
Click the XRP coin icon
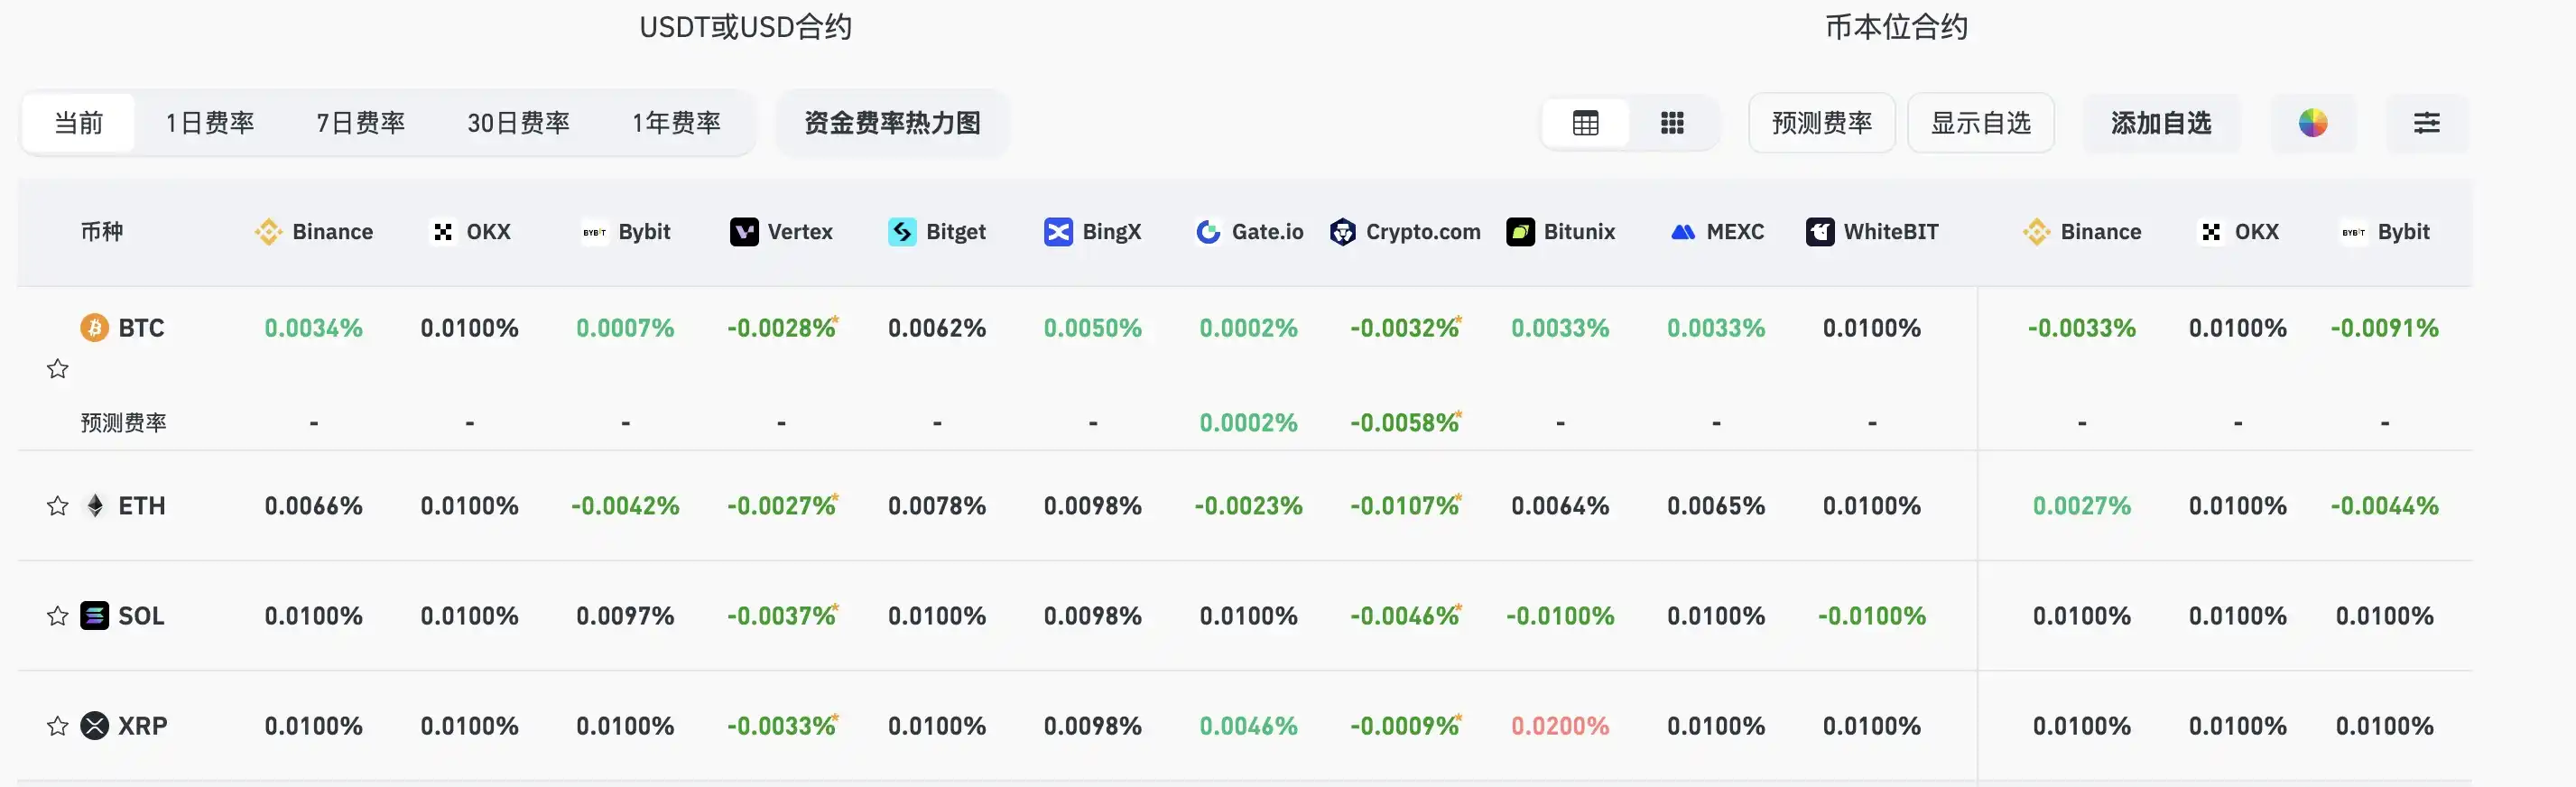pyautogui.click(x=95, y=726)
